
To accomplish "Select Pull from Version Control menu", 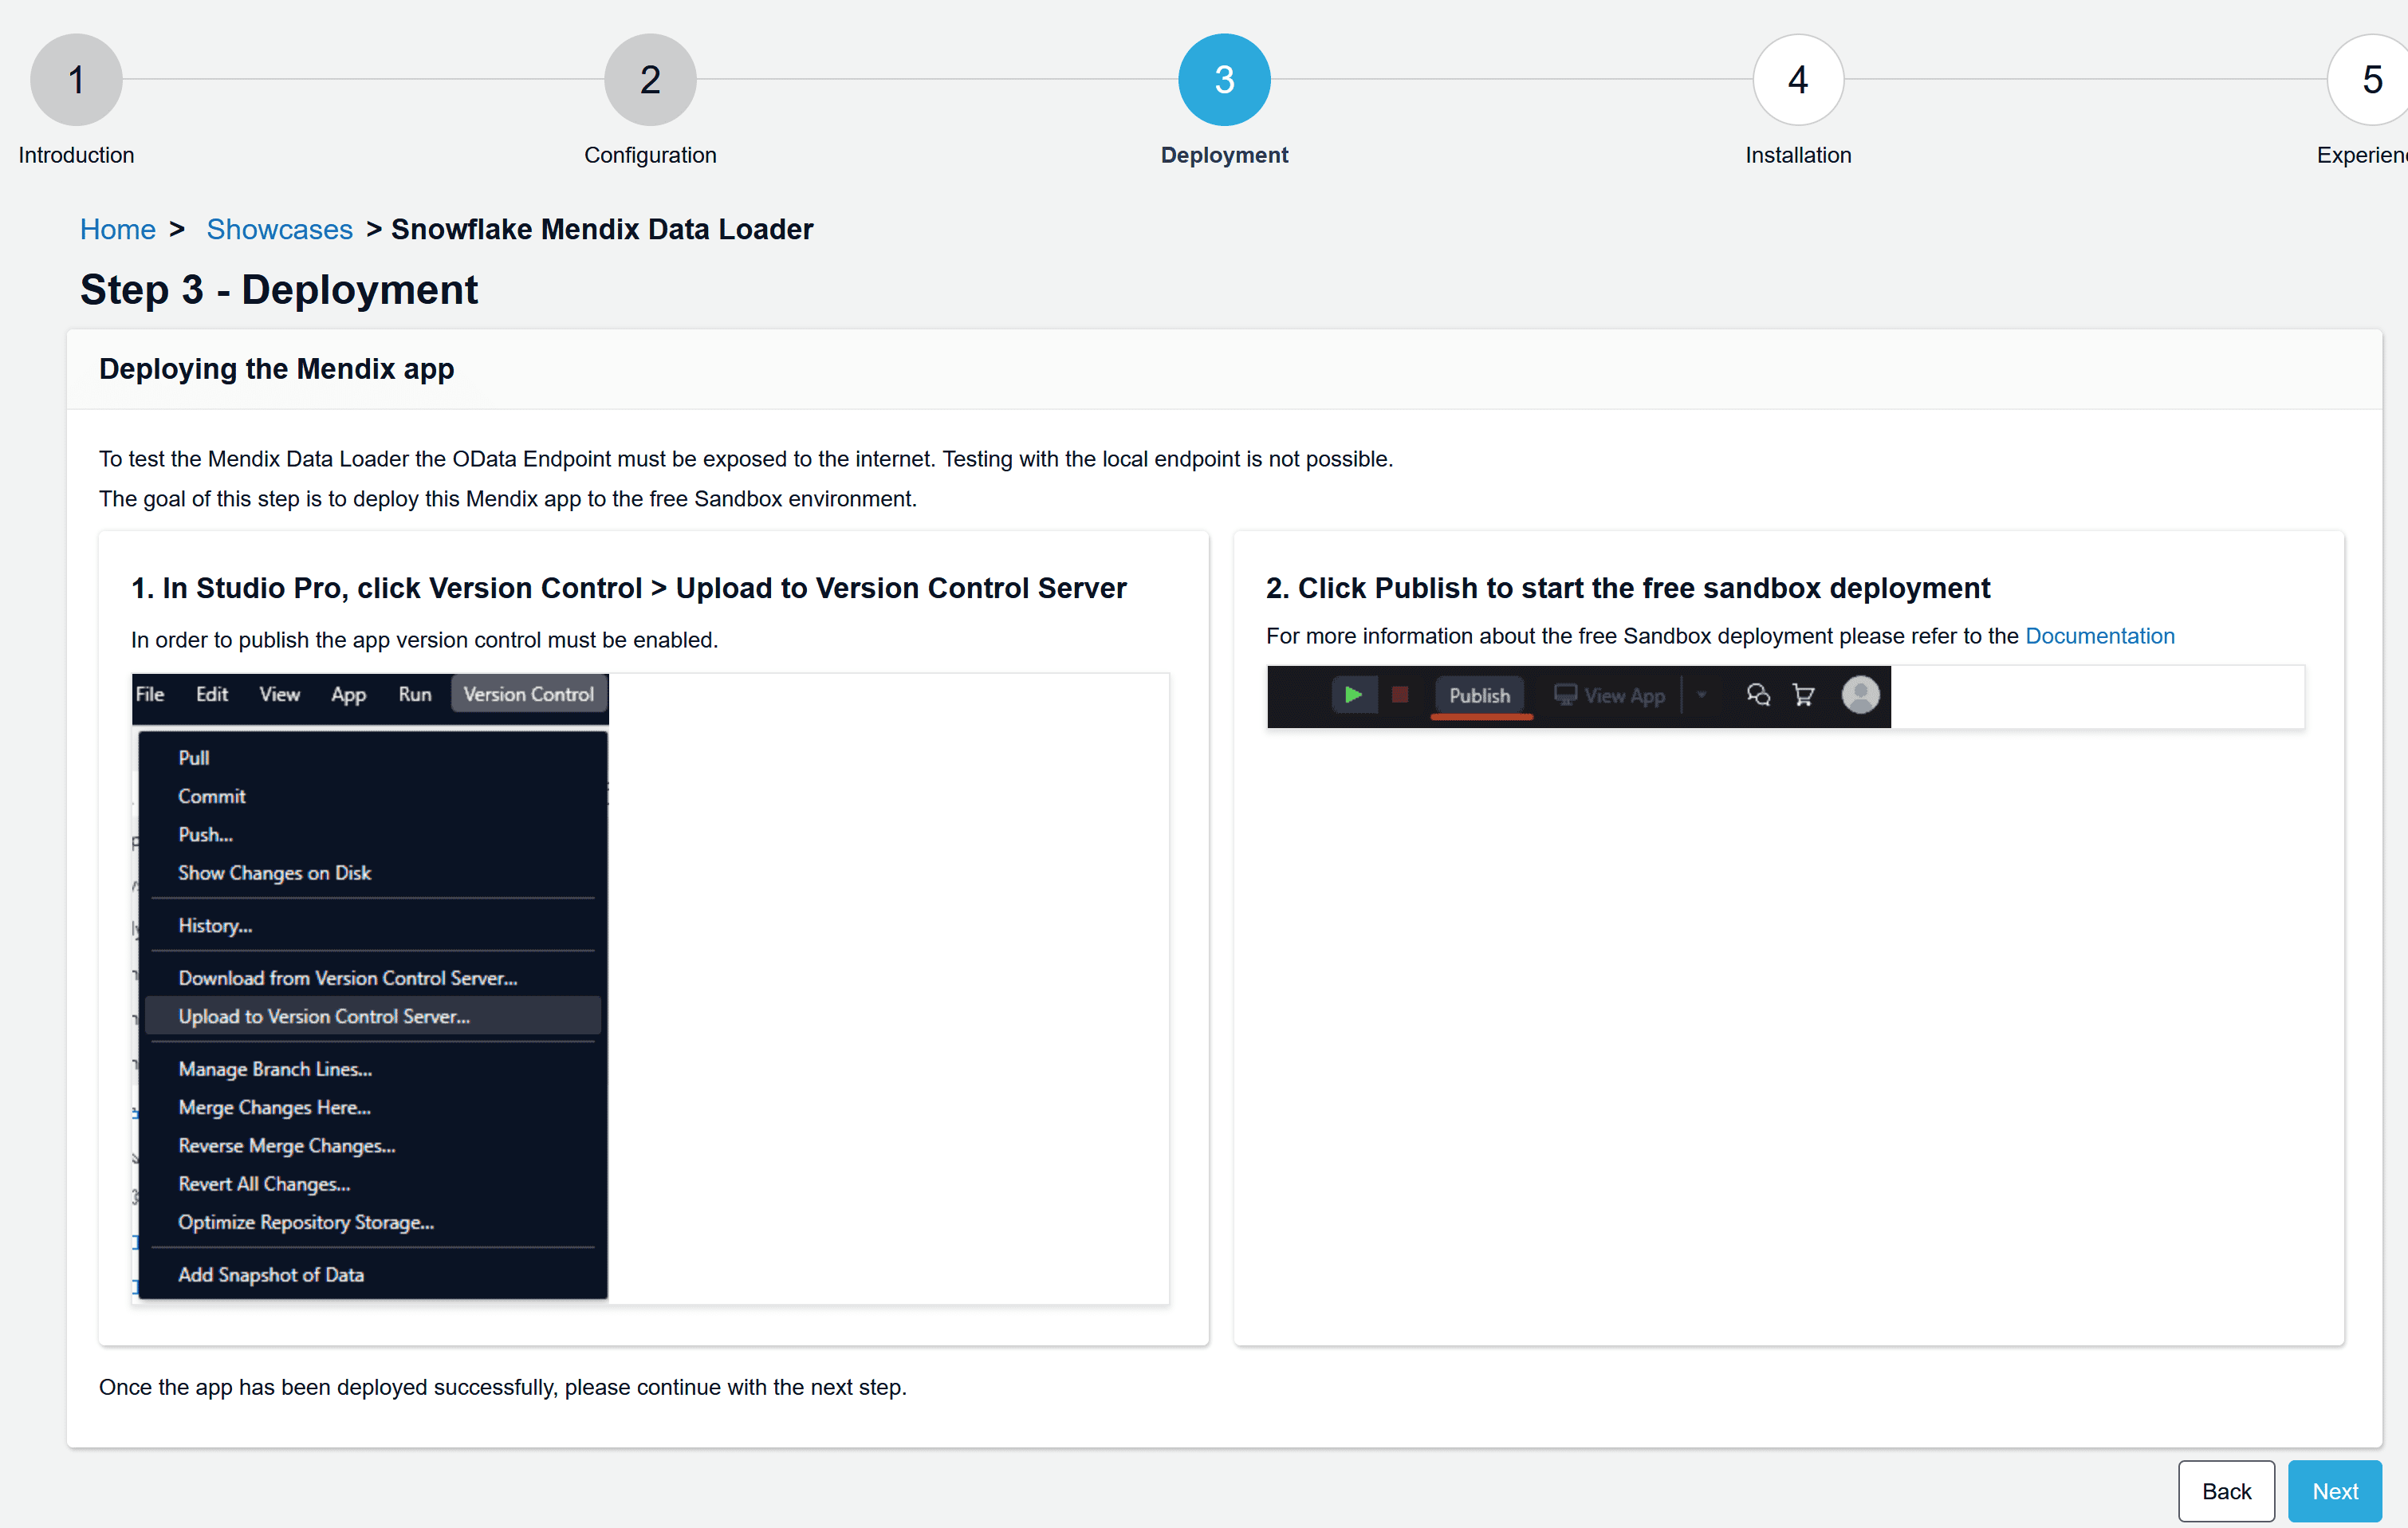I will tap(191, 757).
